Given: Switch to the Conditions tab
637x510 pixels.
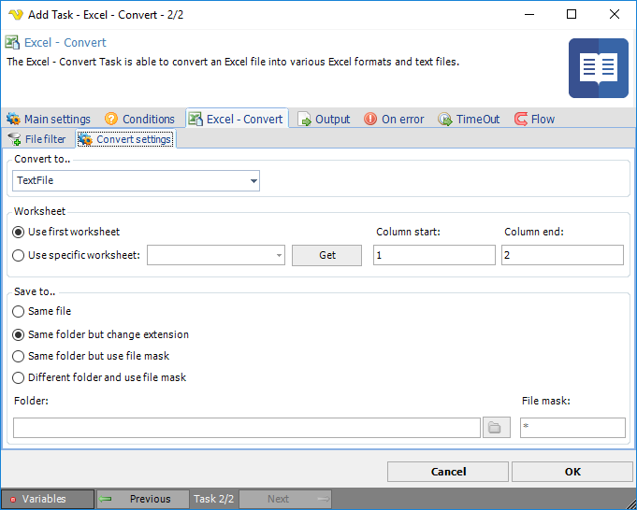Looking at the screenshot, I should click(139, 119).
